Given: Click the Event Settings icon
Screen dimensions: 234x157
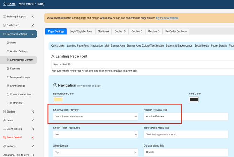Looking at the screenshot, I should click(8, 86).
